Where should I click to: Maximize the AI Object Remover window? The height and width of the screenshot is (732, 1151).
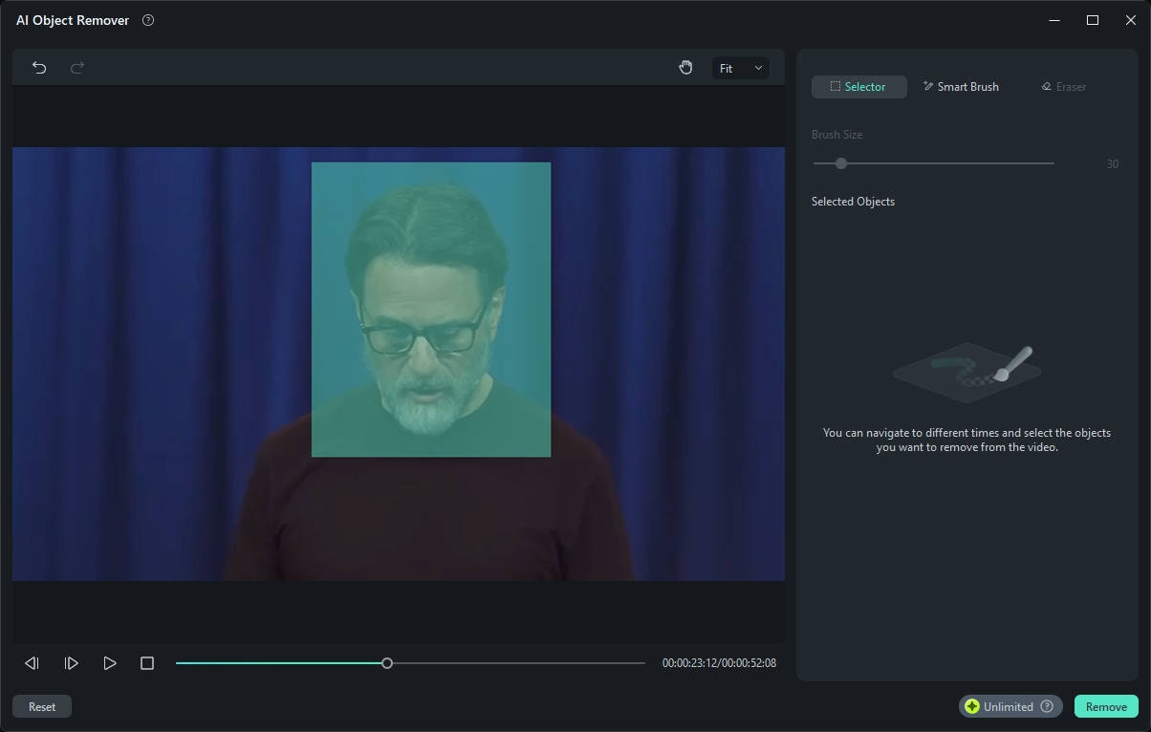1093,20
